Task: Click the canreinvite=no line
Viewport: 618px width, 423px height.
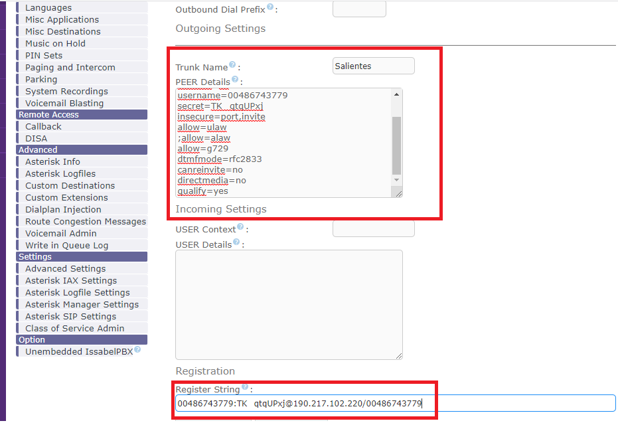Action: point(210,170)
